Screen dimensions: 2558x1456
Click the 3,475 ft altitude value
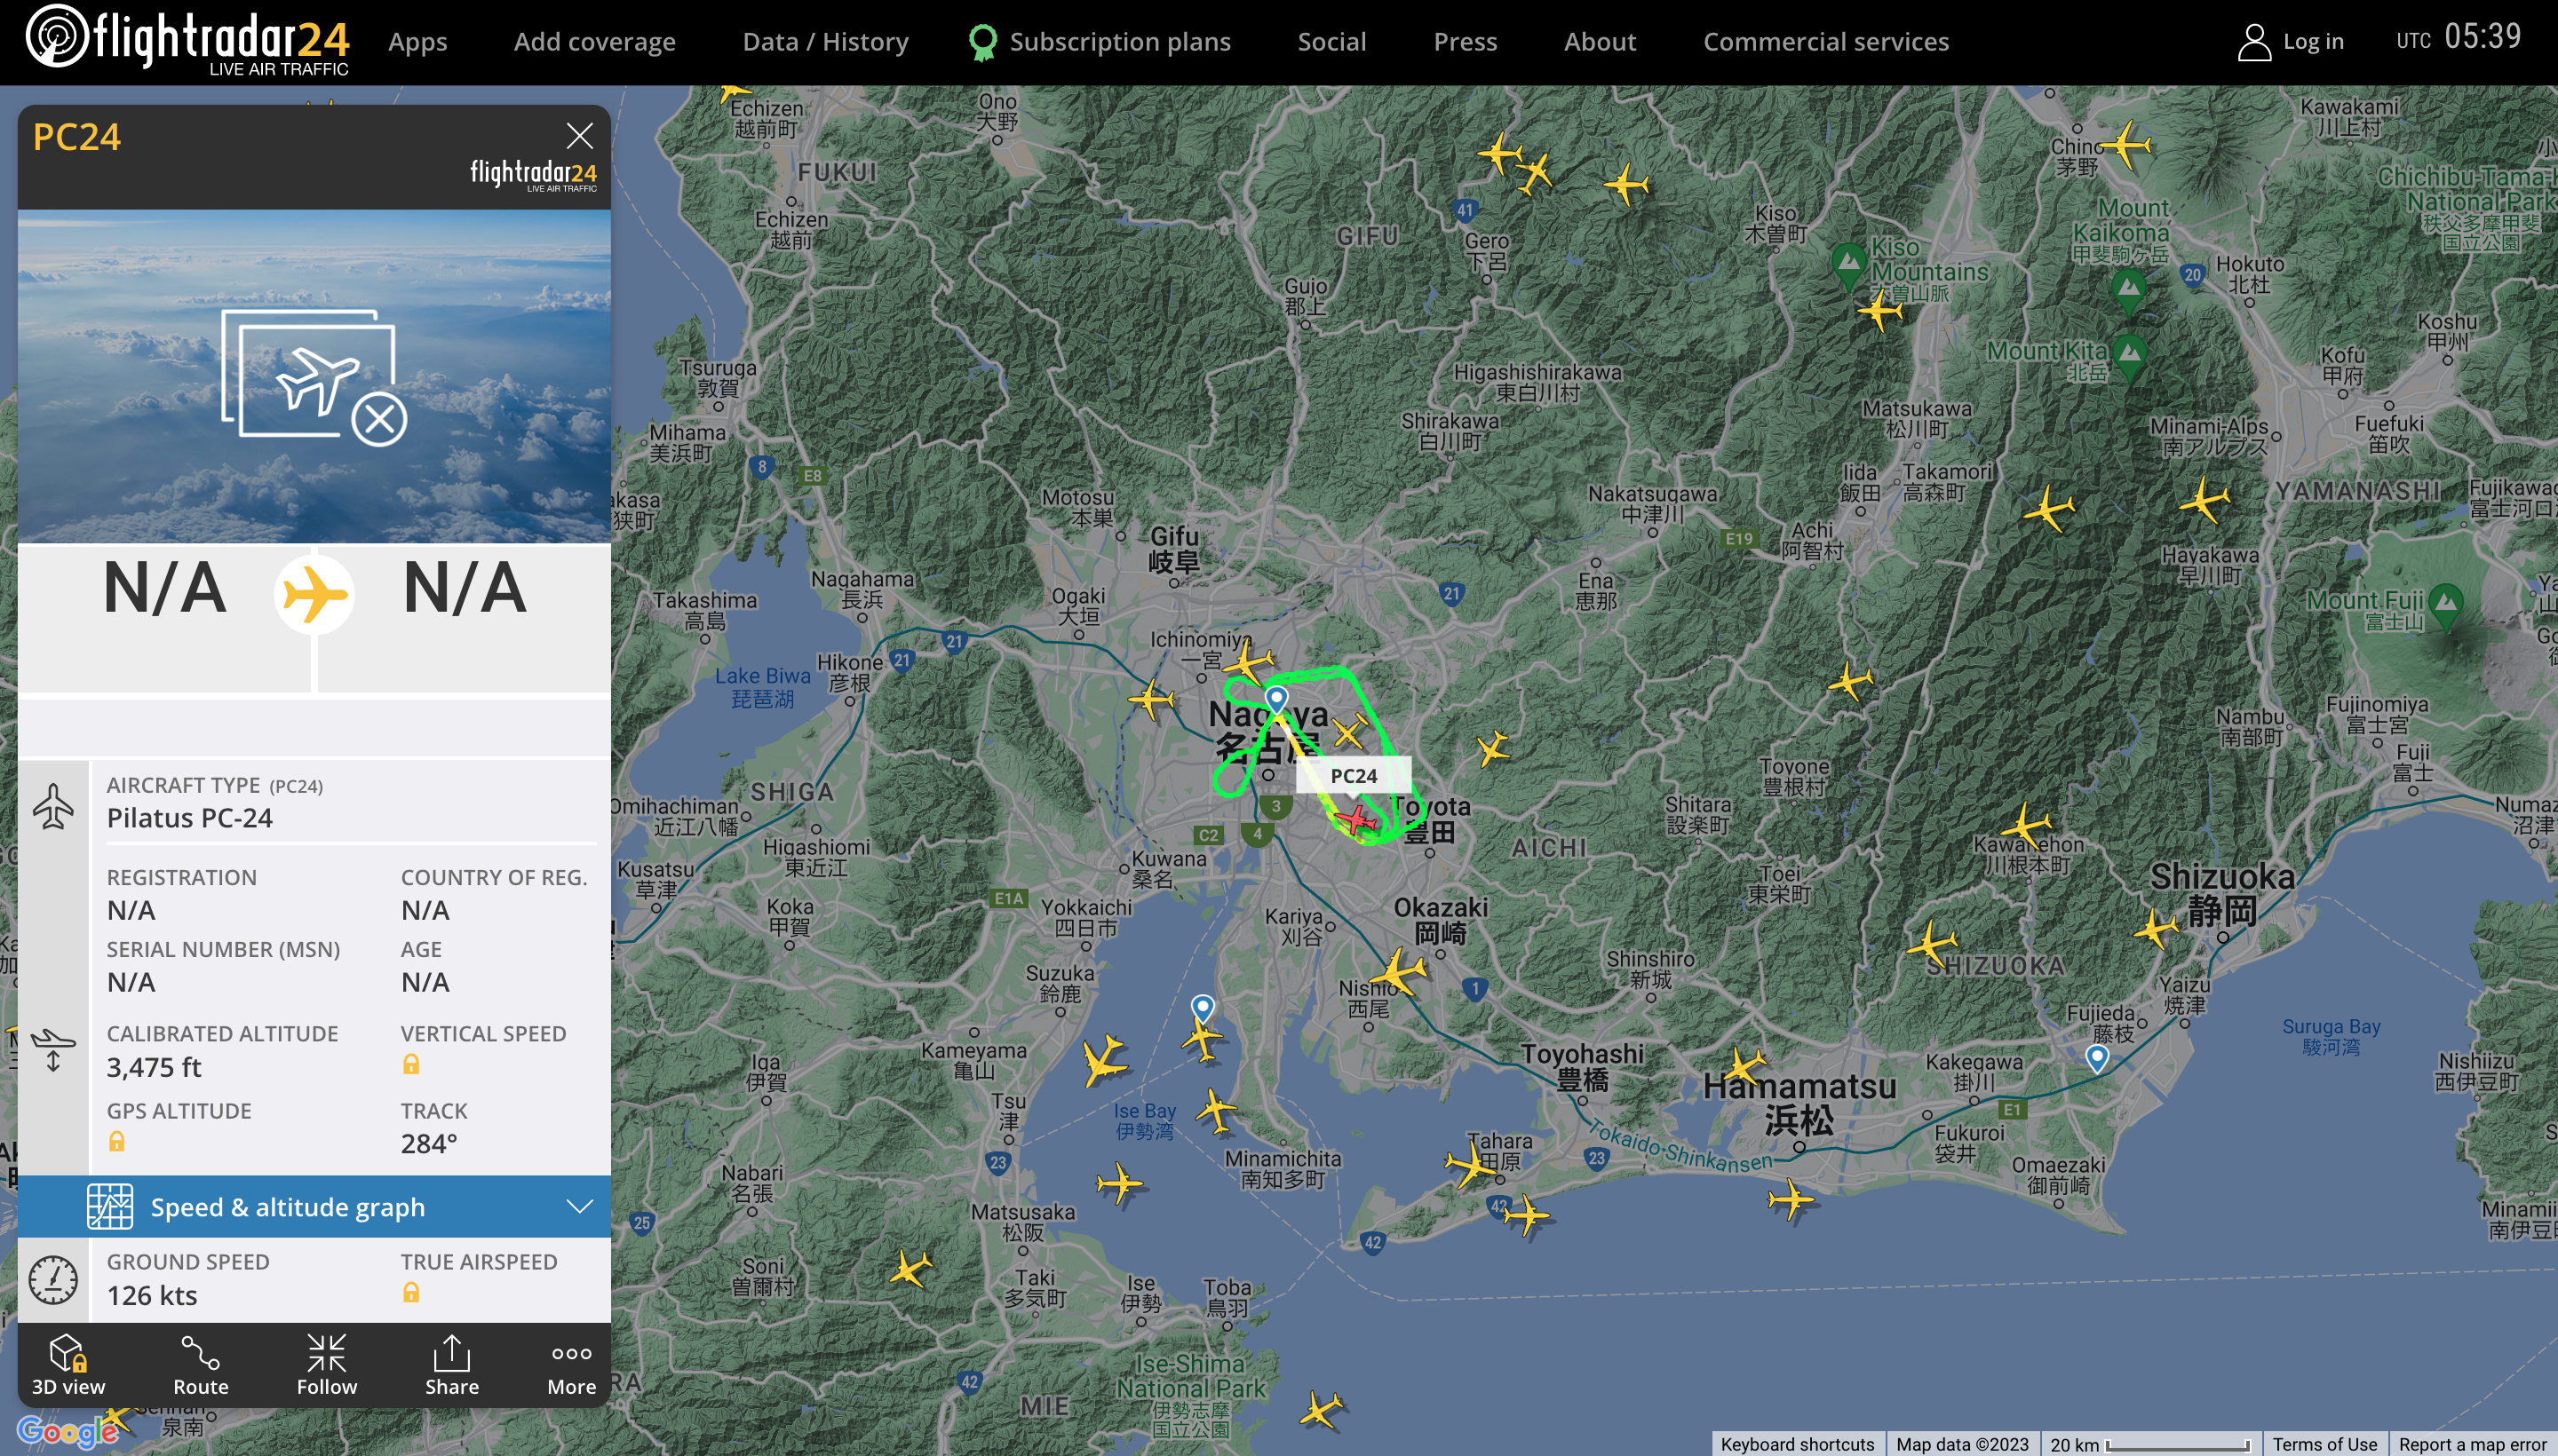coord(154,1067)
